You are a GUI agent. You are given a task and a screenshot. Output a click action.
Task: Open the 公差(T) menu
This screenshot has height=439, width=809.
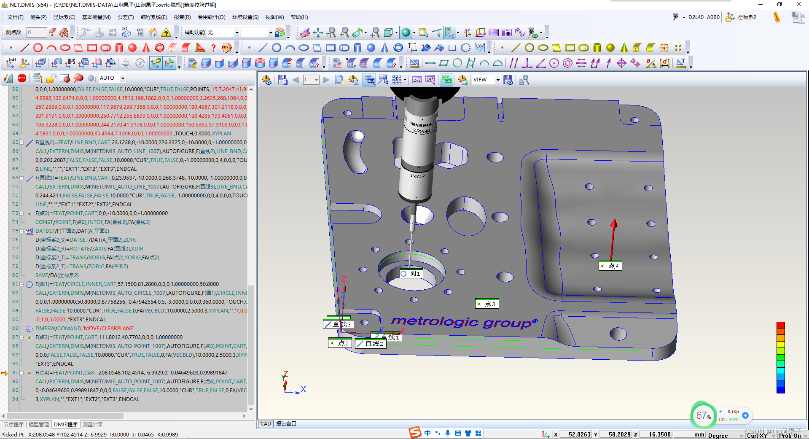126,17
